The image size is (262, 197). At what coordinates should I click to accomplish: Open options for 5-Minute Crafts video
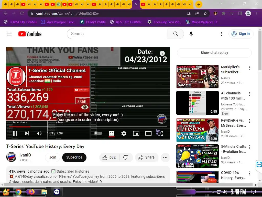point(250,147)
